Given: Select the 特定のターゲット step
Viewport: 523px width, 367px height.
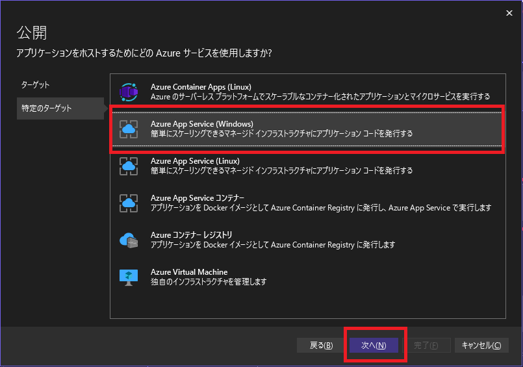Looking at the screenshot, I should 60,108.
